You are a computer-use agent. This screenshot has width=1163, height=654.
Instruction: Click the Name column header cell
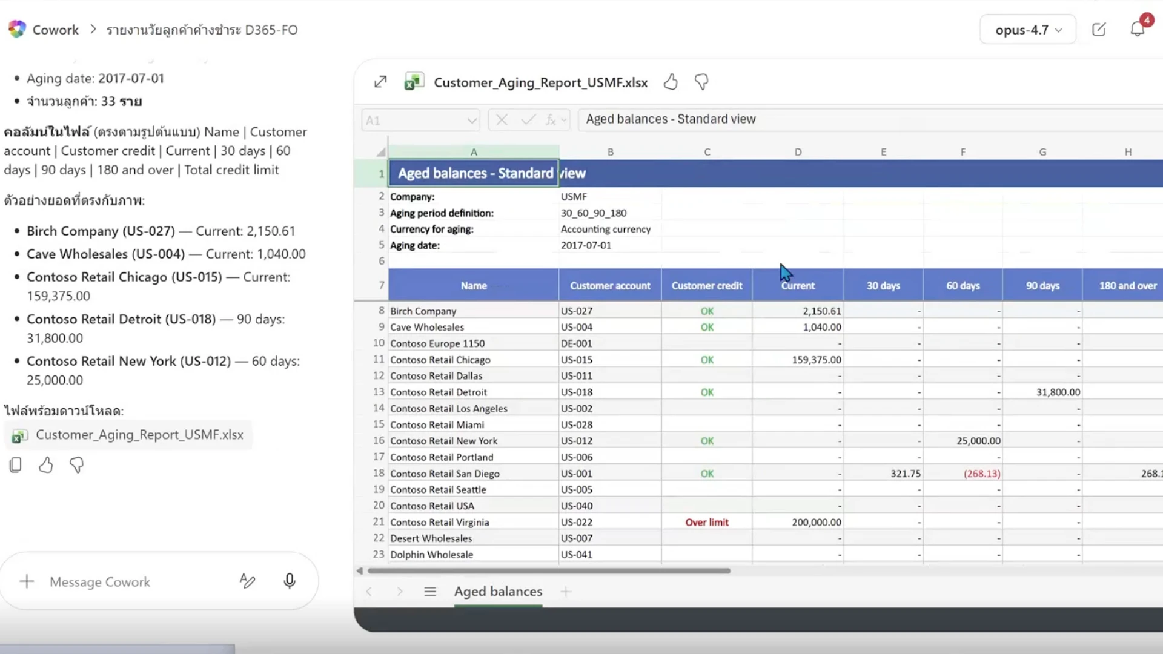coord(474,285)
